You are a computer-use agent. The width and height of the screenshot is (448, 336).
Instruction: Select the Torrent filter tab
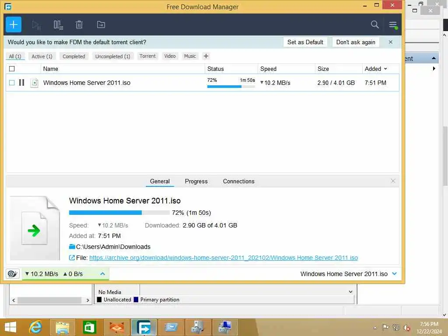147,56
